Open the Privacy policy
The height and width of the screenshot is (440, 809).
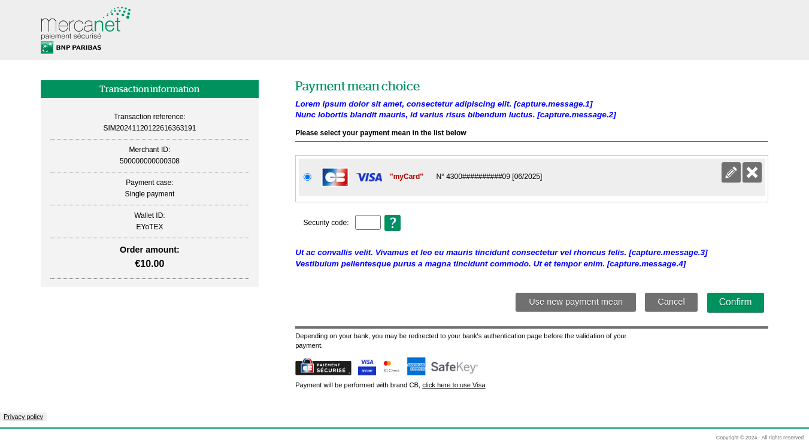(x=23, y=417)
